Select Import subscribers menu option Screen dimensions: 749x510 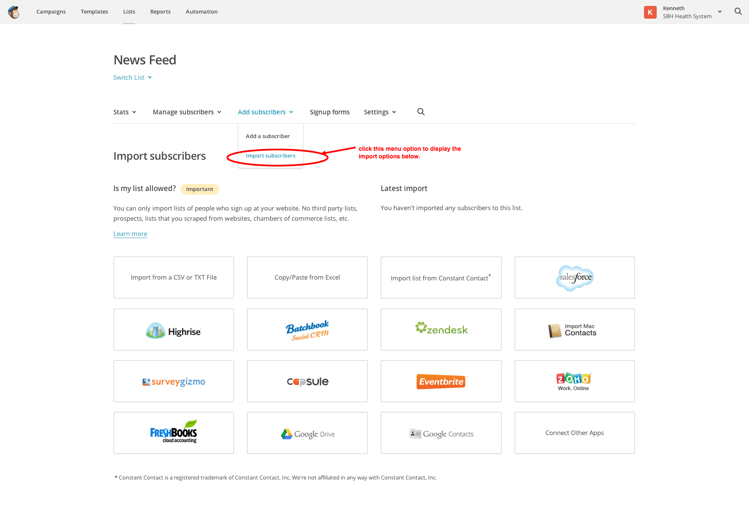click(271, 156)
